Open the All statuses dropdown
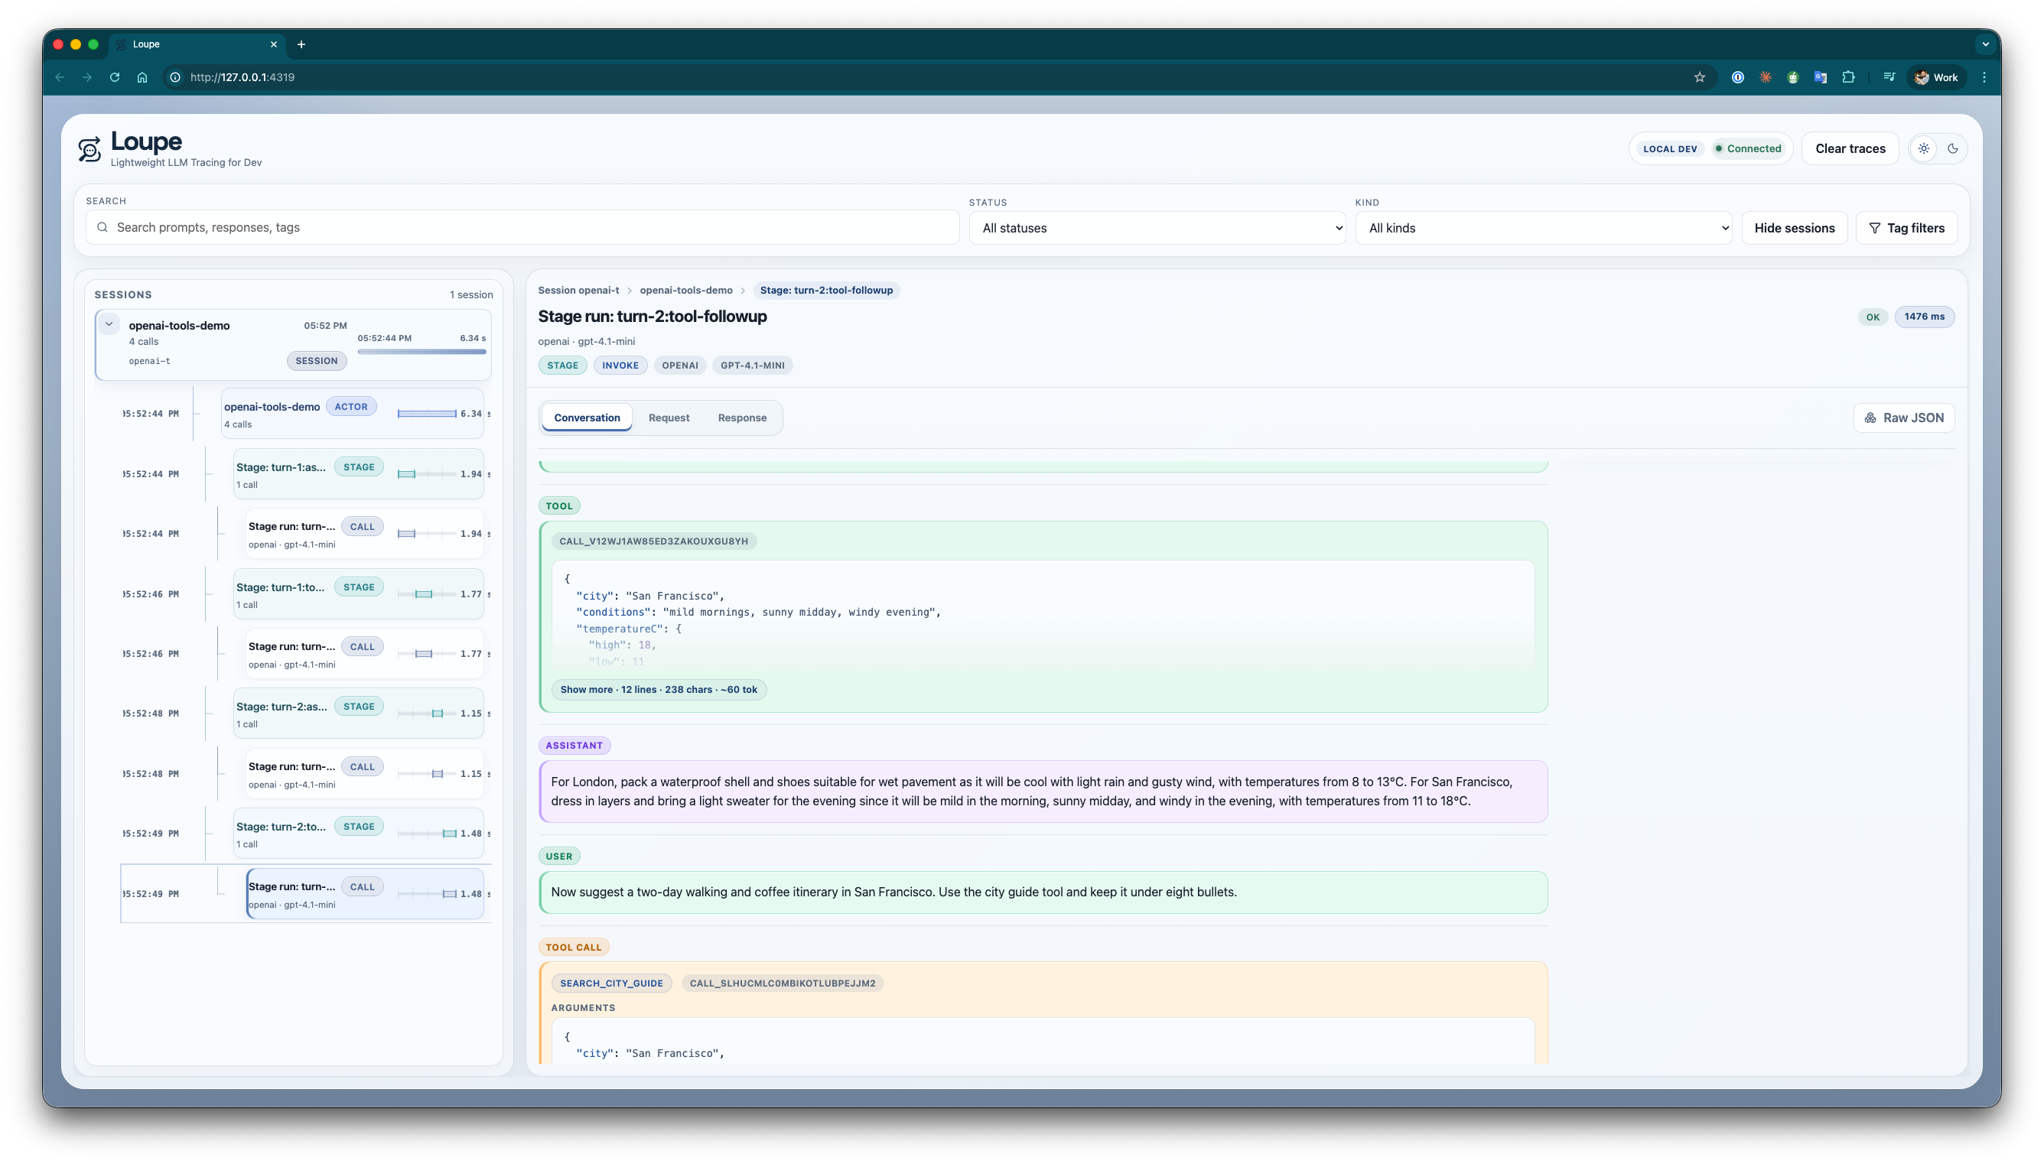 point(1157,228)
